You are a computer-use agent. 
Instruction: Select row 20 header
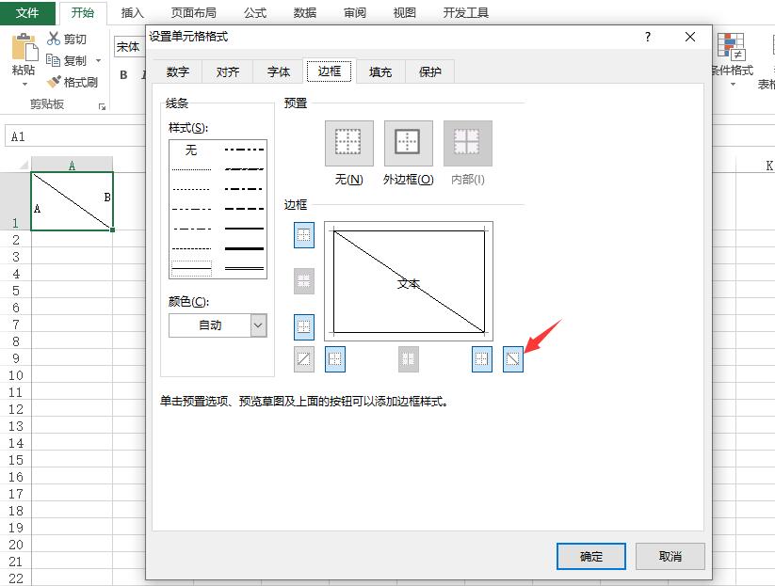click(x=15, y=545)
